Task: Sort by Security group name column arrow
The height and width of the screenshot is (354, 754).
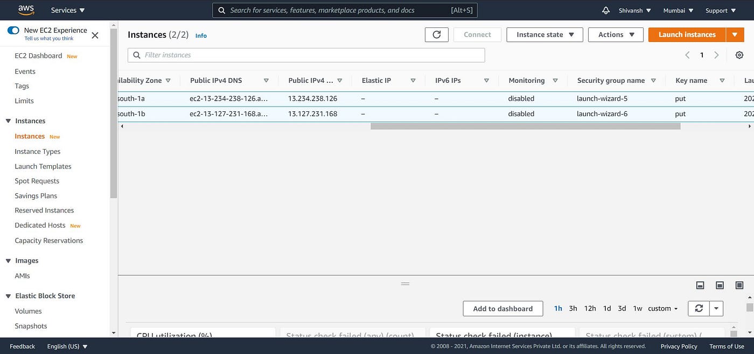Action: [x=653, y=80]
